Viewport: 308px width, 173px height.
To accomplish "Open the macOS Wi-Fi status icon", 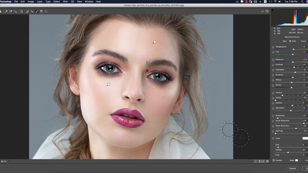I will tap(275, 1).
